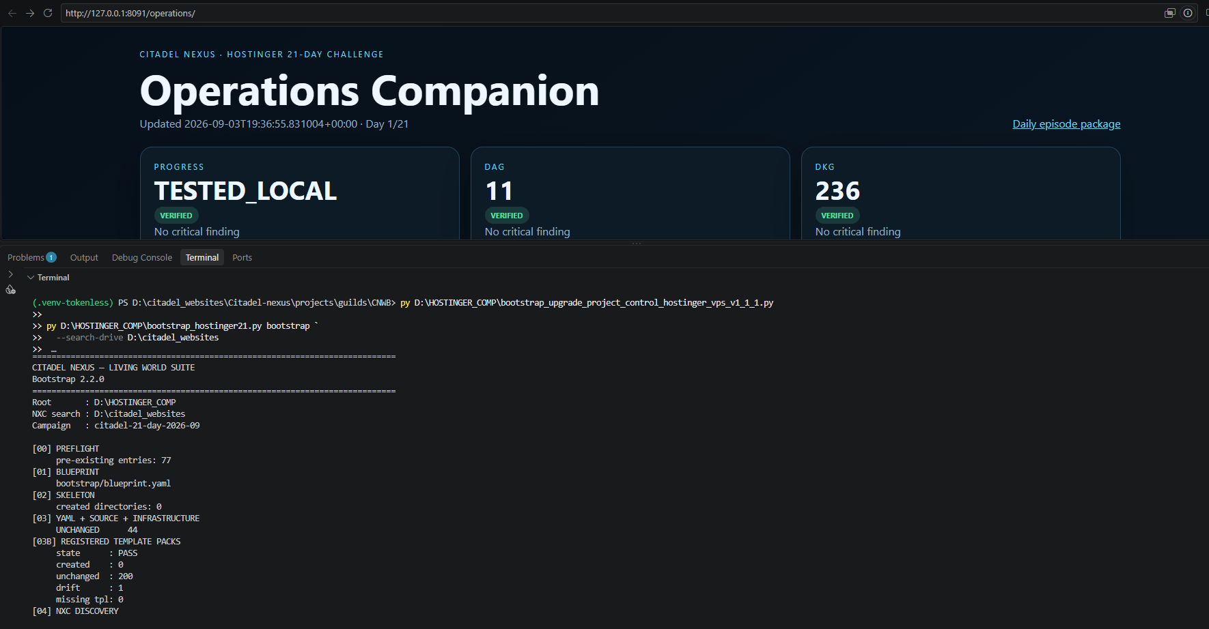Image resolution: width=1209 pixels, height=629 pixels.
Task: Click the drift : 1 terminal line
Action: 89,588
